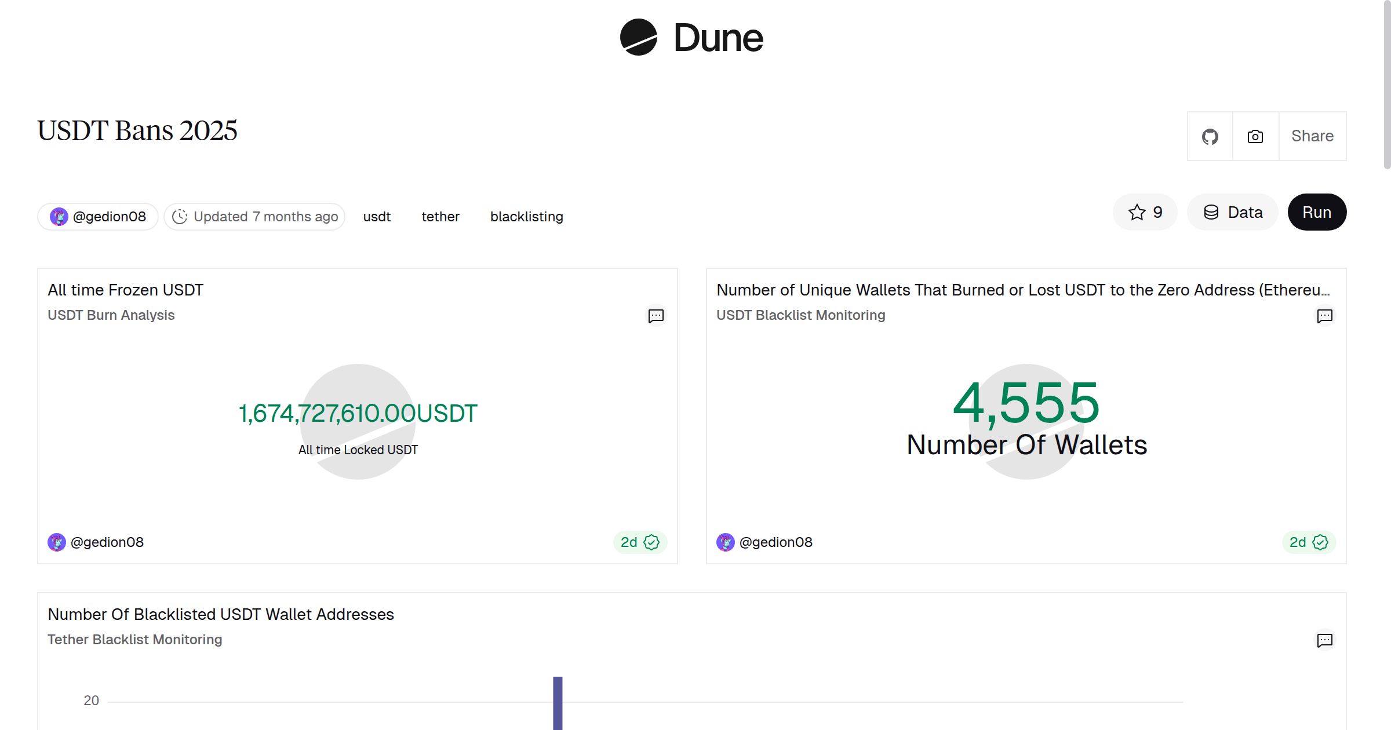This screenshot has height=730, width=1391.
Task: Click the clock icon next to update time
Action: coord(180,216)
